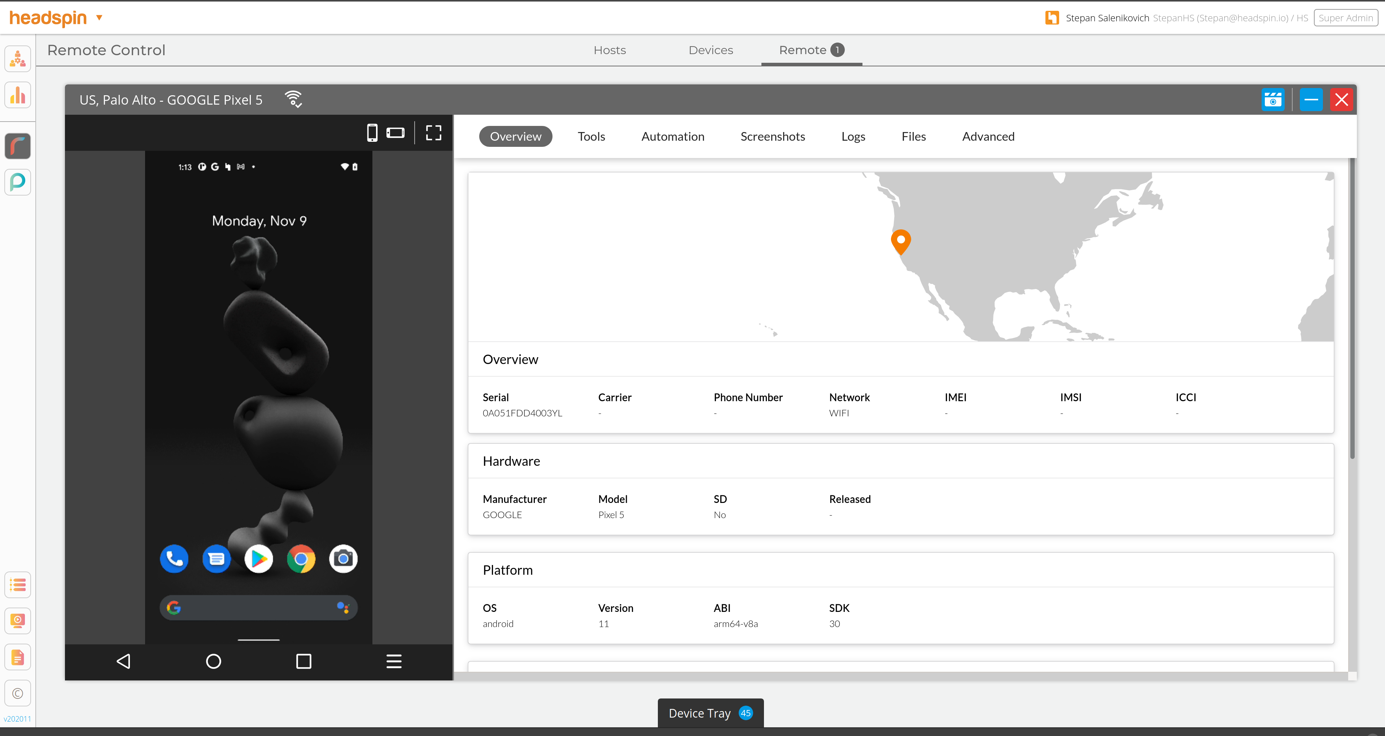Click the Super Admin badge
The width and height of the screenshot is (1385, 736).
coord(1345,18)
